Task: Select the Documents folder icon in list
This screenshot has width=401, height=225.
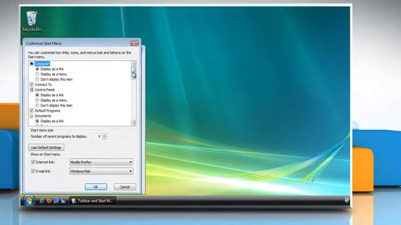Action: [32, 116]
